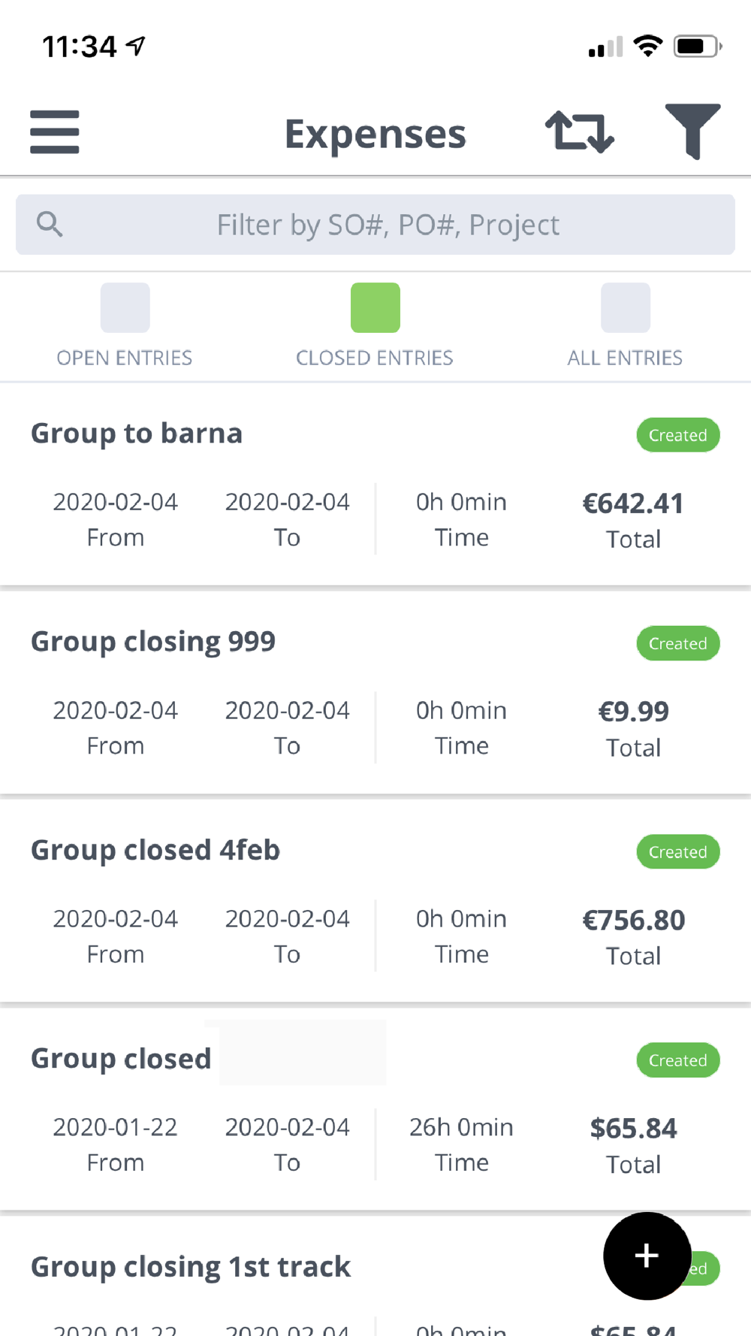
Task: Open the Group closing 999 entry
Action: [x=153, y=642]
